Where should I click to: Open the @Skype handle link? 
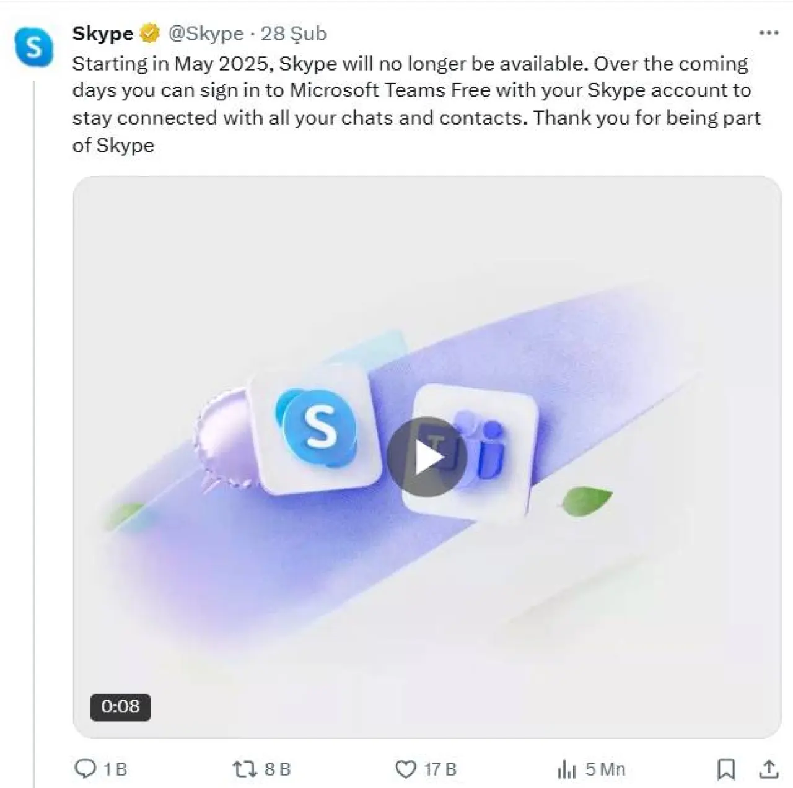click(x=206, y=33)
